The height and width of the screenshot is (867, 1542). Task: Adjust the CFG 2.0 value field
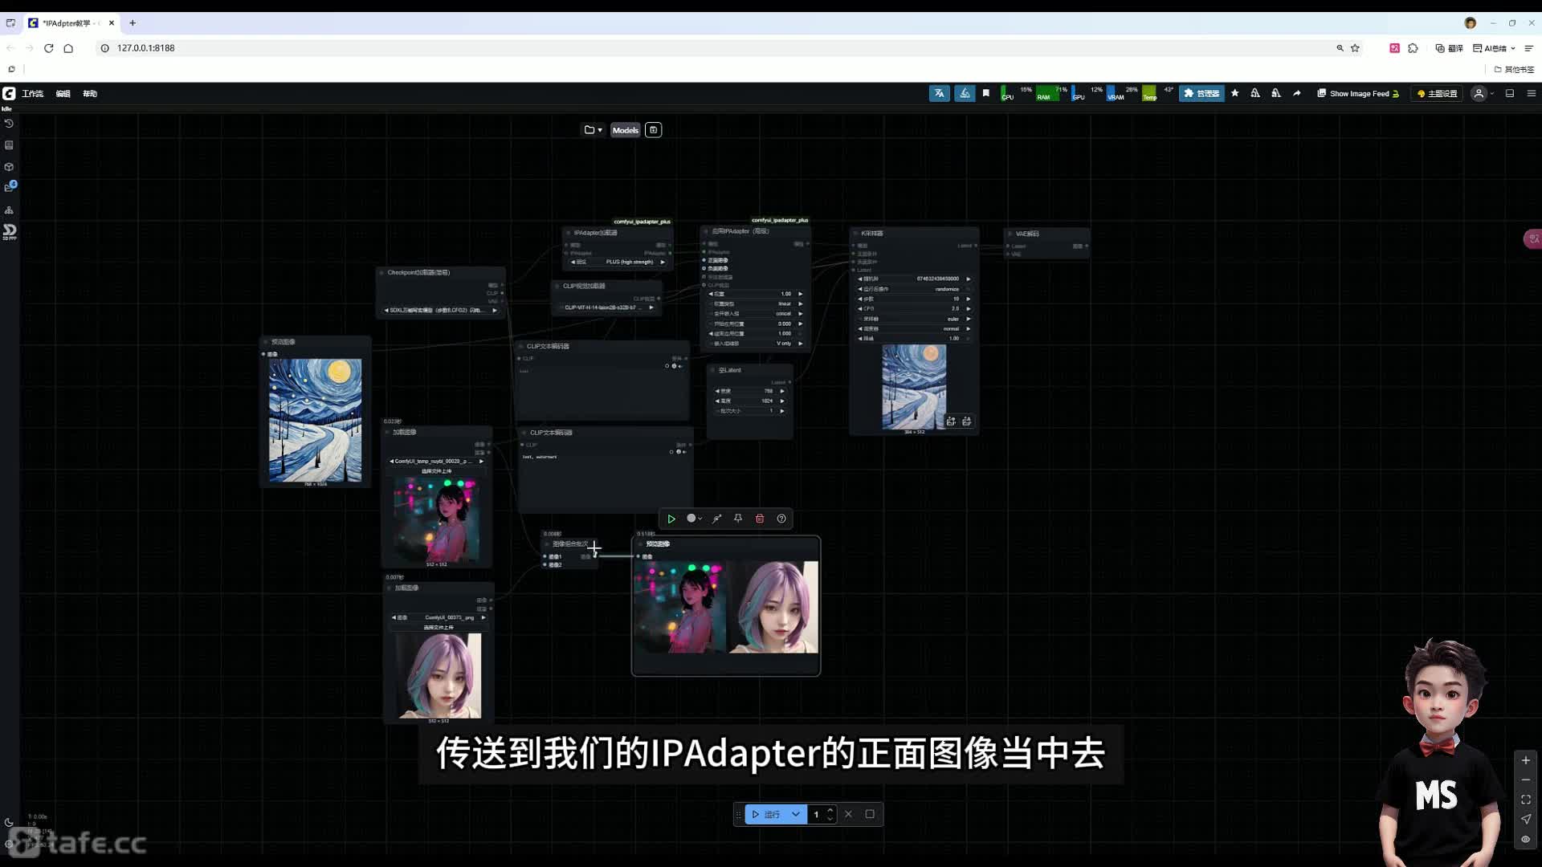pos(914,309)
